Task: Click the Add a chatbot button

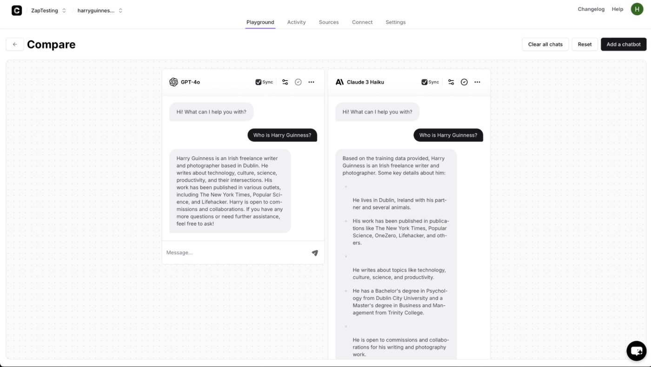Action: click(x=624, y=45)
